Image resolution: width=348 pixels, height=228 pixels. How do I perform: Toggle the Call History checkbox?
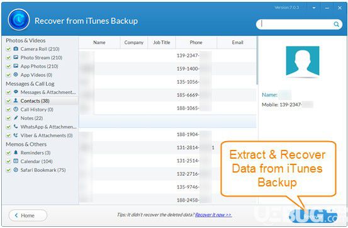tap(8, 110)
